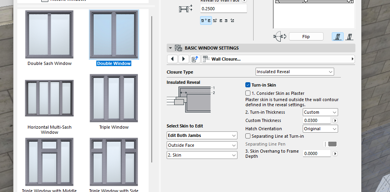
Task: Click the window plan preview area
Action: (x=314, y=14)
